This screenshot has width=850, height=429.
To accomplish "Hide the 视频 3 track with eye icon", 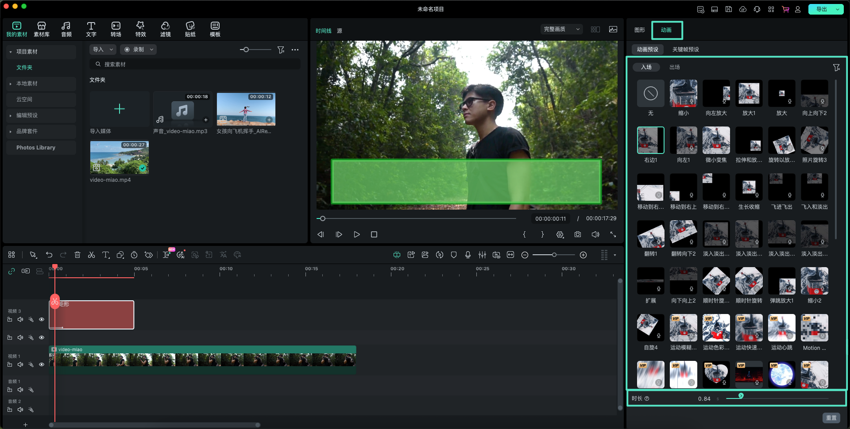I will [x=42, y=319].
